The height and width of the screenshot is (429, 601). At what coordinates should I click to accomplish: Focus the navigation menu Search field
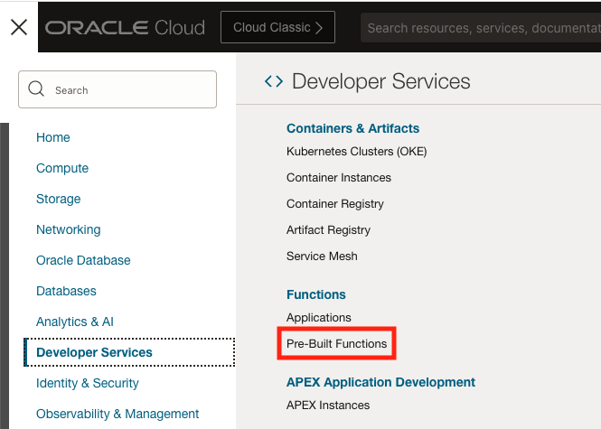[x=127, y=90]
